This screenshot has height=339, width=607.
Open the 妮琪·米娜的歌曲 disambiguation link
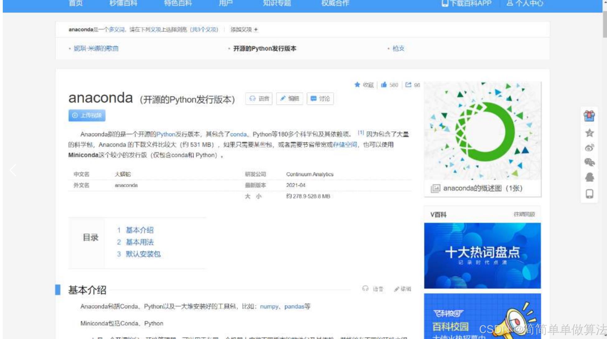[x=96, y=48]
